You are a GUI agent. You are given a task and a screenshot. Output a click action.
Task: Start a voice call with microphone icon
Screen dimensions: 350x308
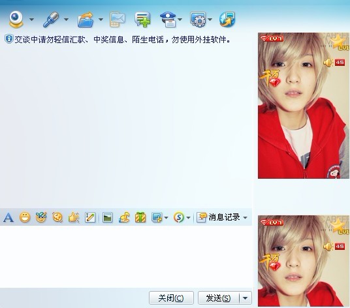pos(51,20)
